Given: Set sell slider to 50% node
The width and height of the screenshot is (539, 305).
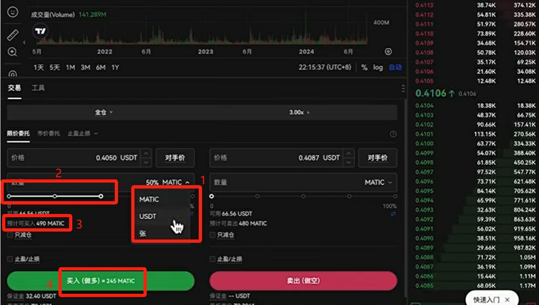Looking at the screenshot, I should [303, 196].
